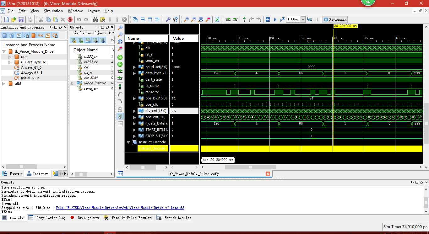This screenshot has height=234, width=429.
Task: Click the Cut scissors icon
Action: 41,19
